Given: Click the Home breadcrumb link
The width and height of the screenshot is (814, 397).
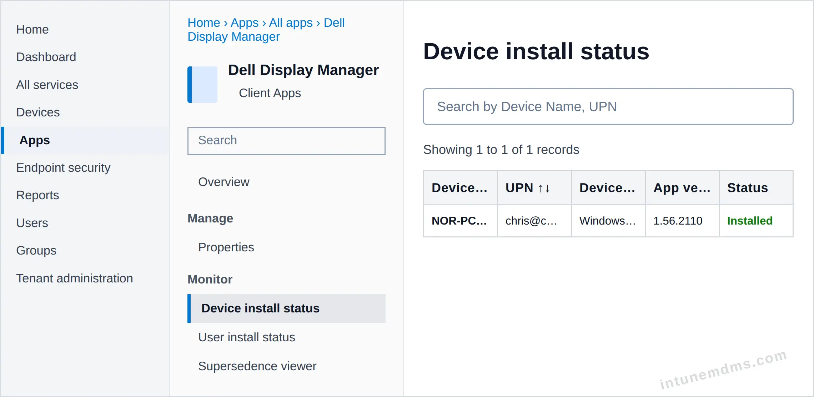Looking at the screenshot, I should tap(204, 22).
